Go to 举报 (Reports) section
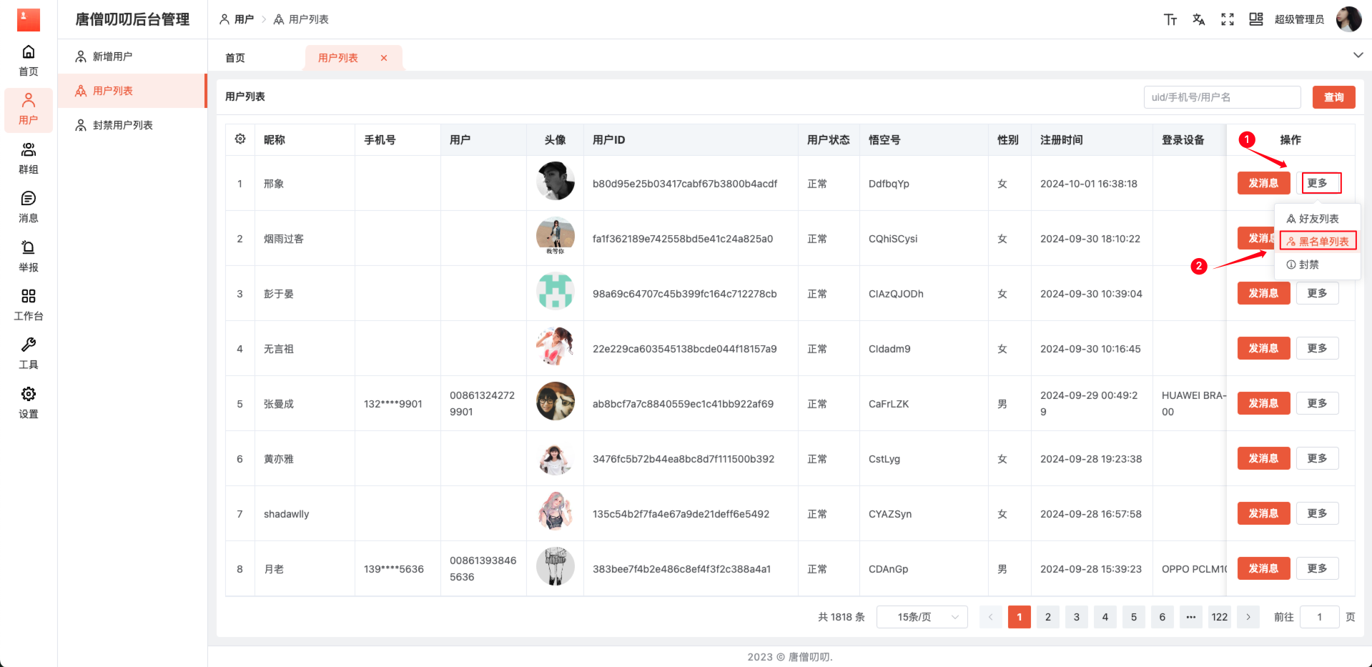This screenshot has height=667, width=1372. tap(29, 256)
